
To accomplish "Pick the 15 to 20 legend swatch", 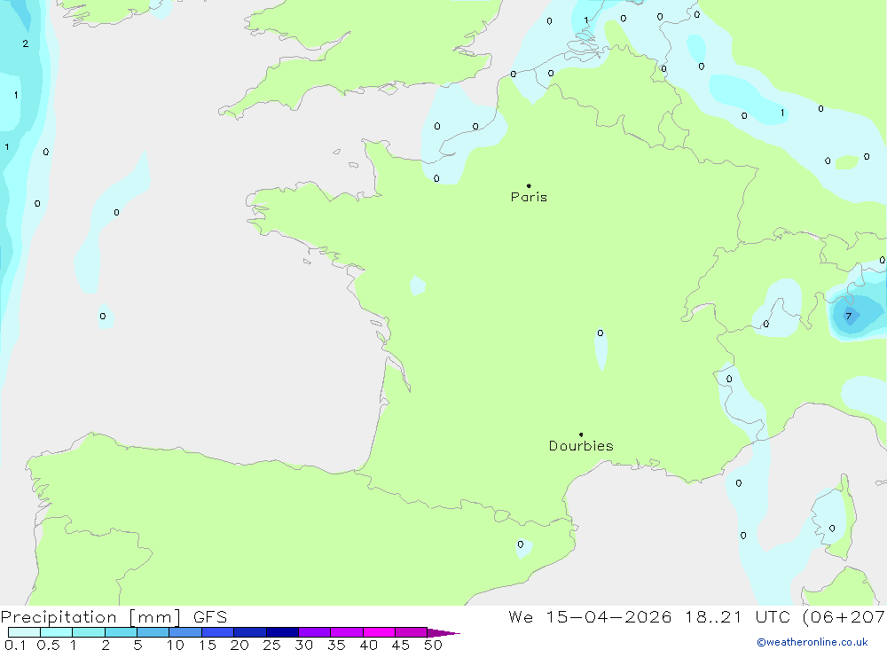I will pos(218,632).
